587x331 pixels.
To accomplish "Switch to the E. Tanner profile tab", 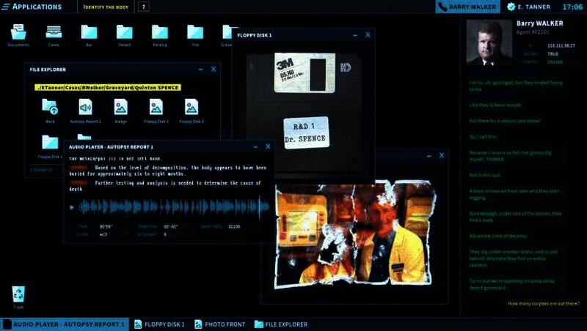I will click(x=527, y=7).
